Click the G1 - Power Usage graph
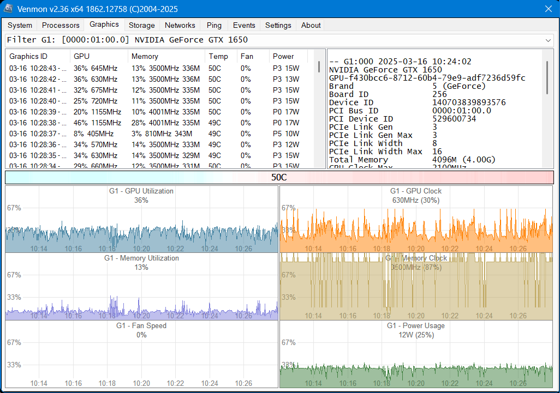The width and height of the screenshot is (560, 393). pos(416,354)
